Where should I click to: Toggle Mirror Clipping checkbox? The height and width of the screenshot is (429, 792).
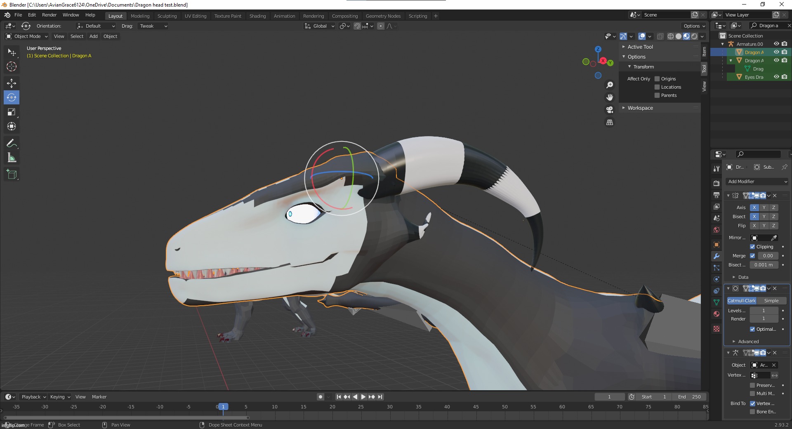point(752,247)
